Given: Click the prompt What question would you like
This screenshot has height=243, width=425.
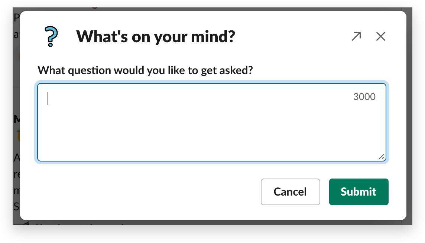Looking at the screenshot, I should [x=145, y=70].
